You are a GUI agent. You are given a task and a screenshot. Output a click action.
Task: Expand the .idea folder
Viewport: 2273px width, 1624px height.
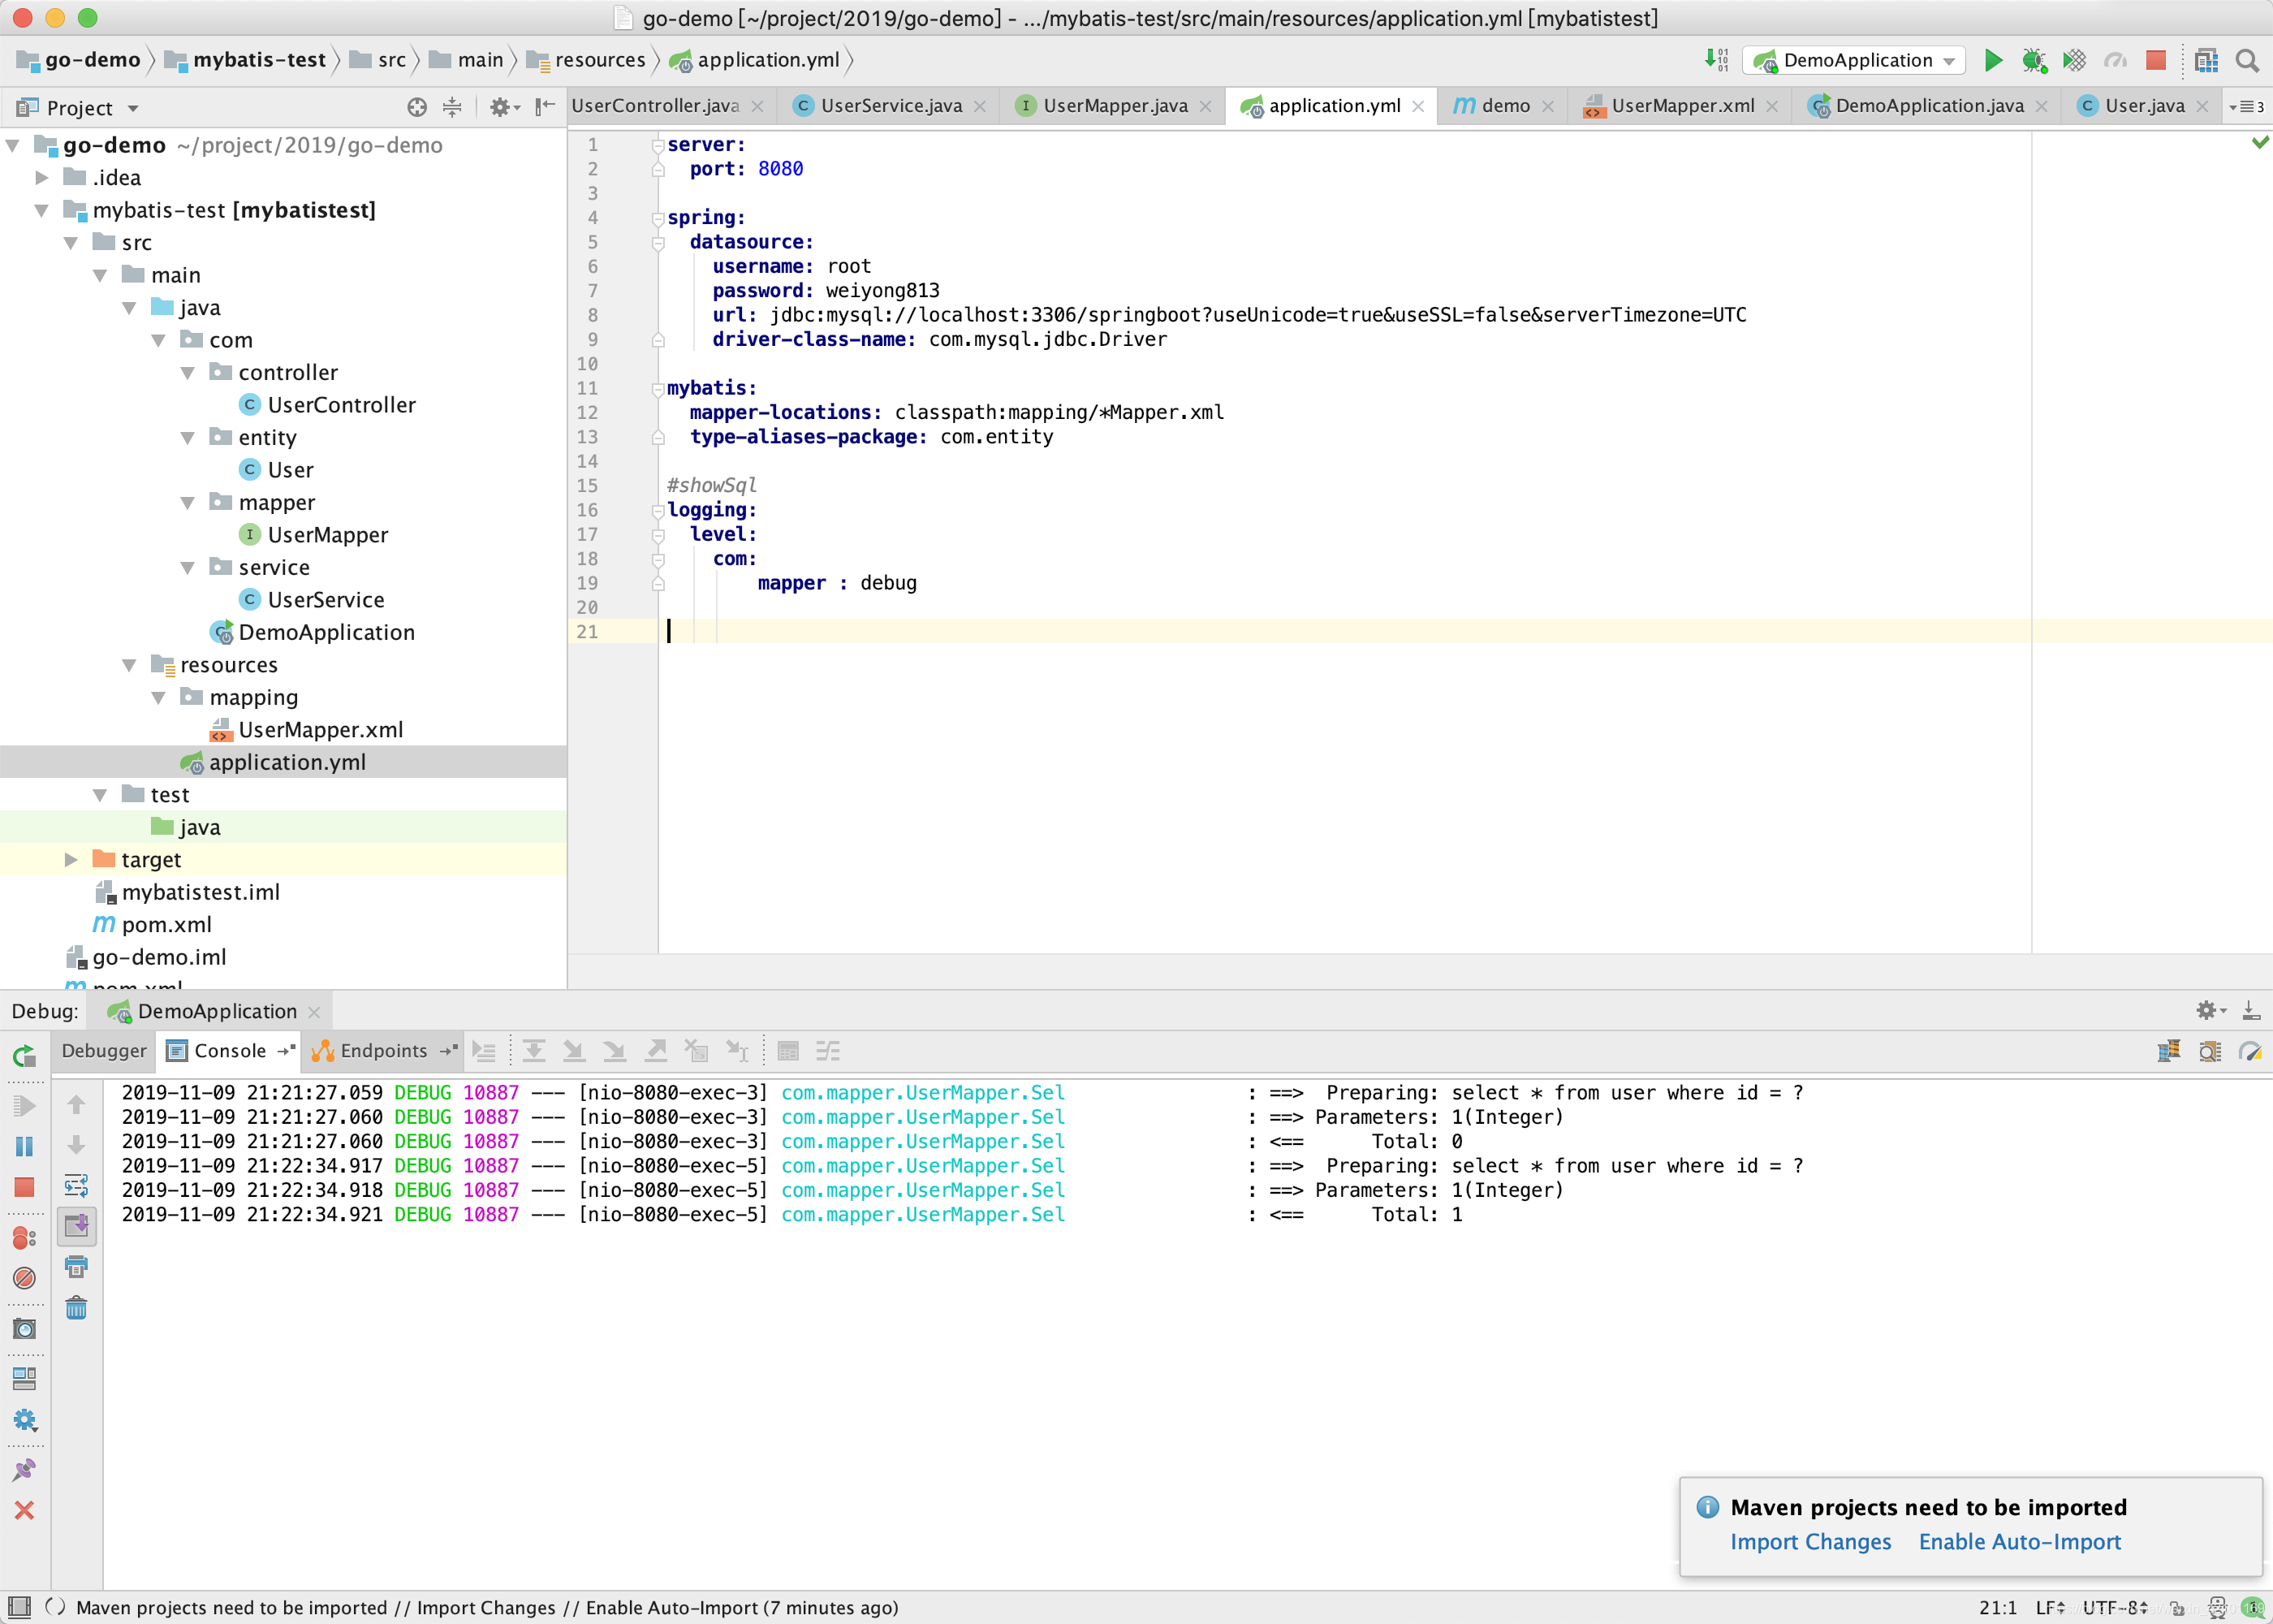[42, 178]
